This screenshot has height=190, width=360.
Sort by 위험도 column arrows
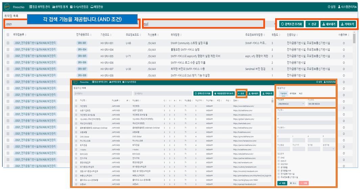(x=280, y=35)
